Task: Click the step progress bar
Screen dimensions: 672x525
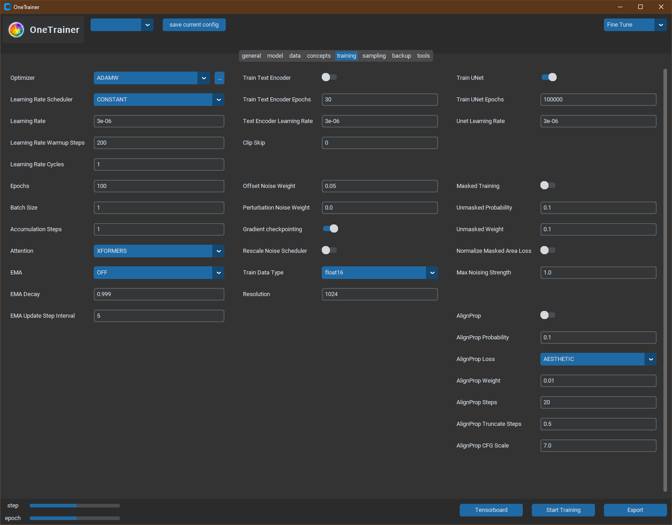Action: [74, 506]
